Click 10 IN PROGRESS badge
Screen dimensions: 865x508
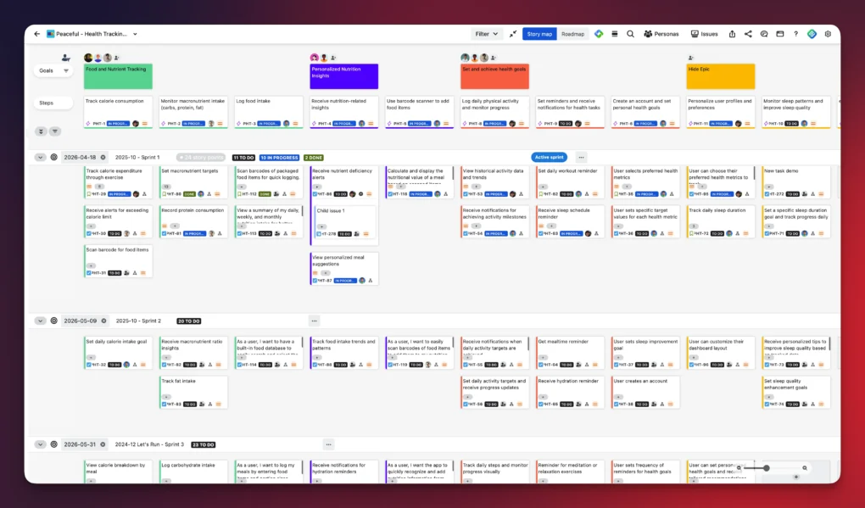click(279, 157)
